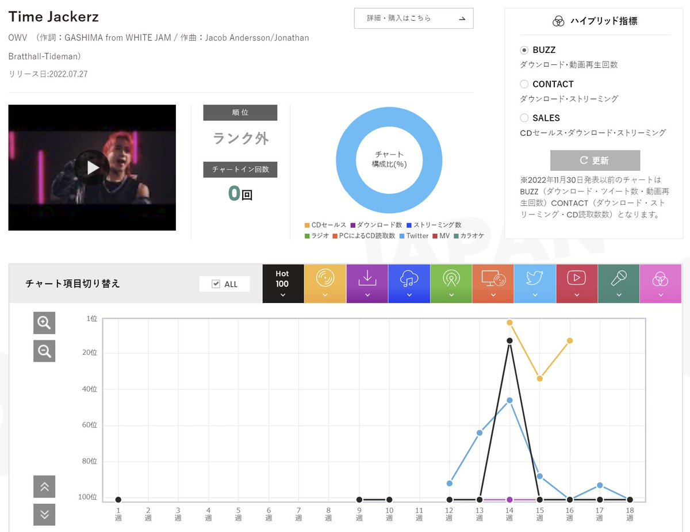
Task: Click the yellow CD sales point at week 15
Action: [x=539, y=378]
